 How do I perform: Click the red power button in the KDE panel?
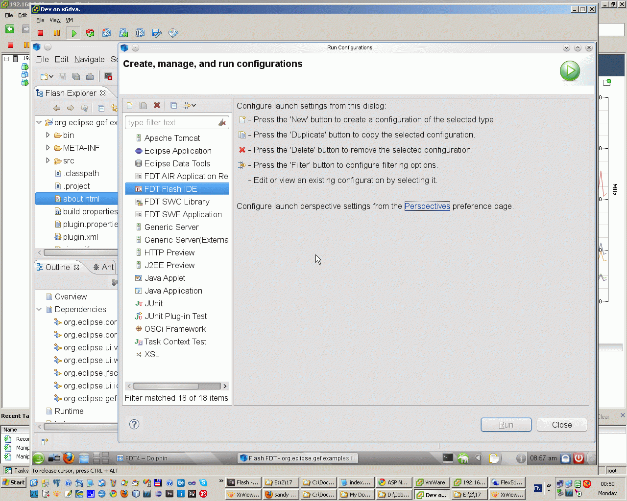click(579, 458)
